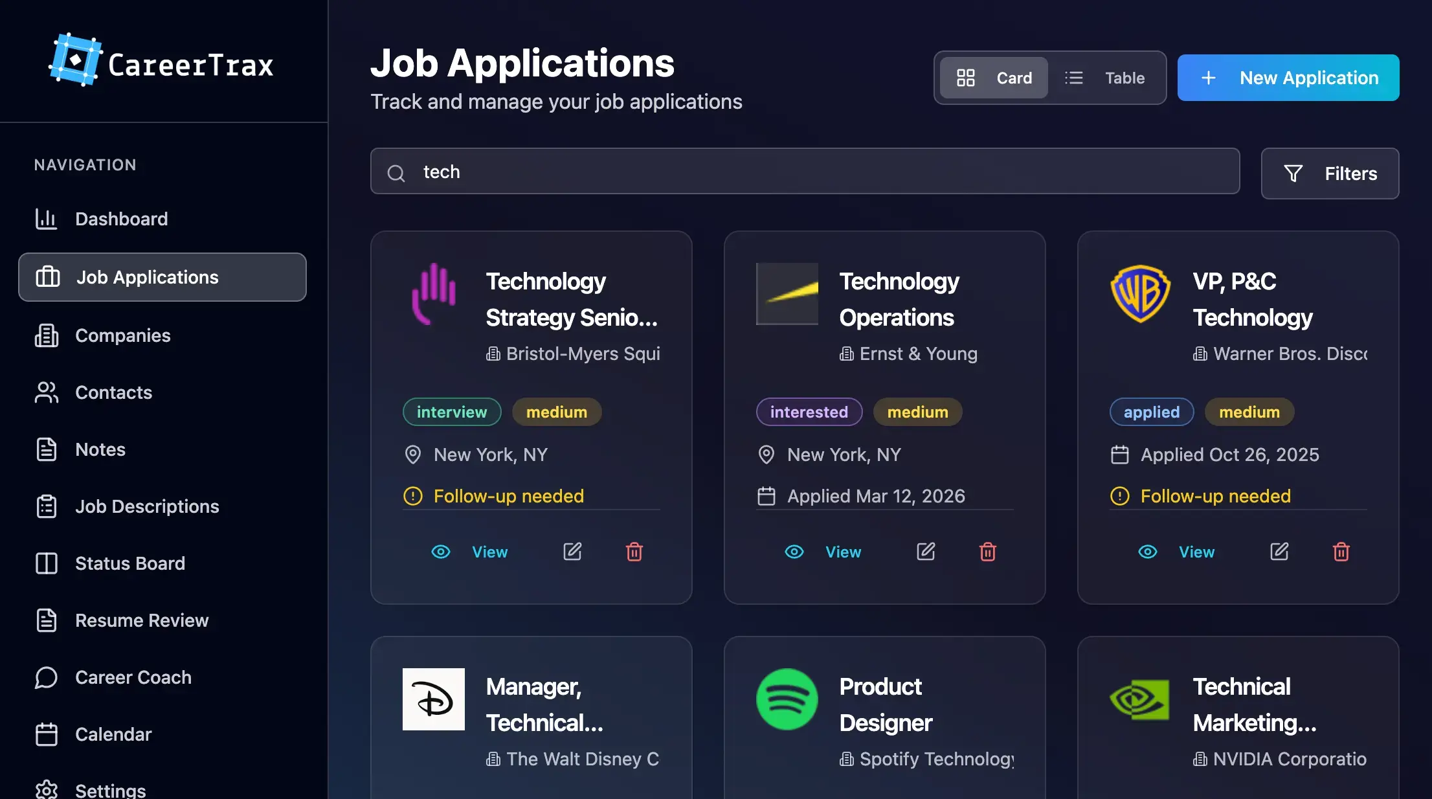Open the Calendar from the sidebar
This screenshot has width=1432, height=799.
(113, 734)
